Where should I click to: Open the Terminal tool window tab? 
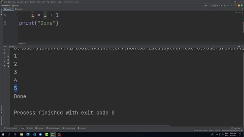point(82,128)
